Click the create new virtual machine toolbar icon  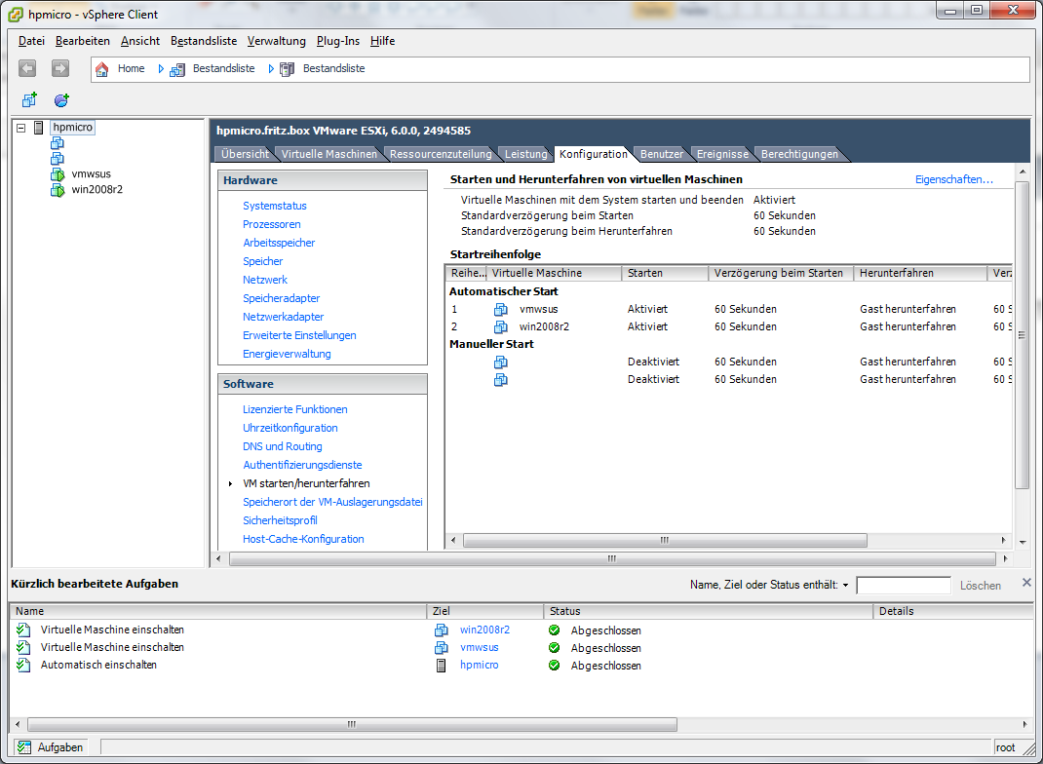pos(29,100)
